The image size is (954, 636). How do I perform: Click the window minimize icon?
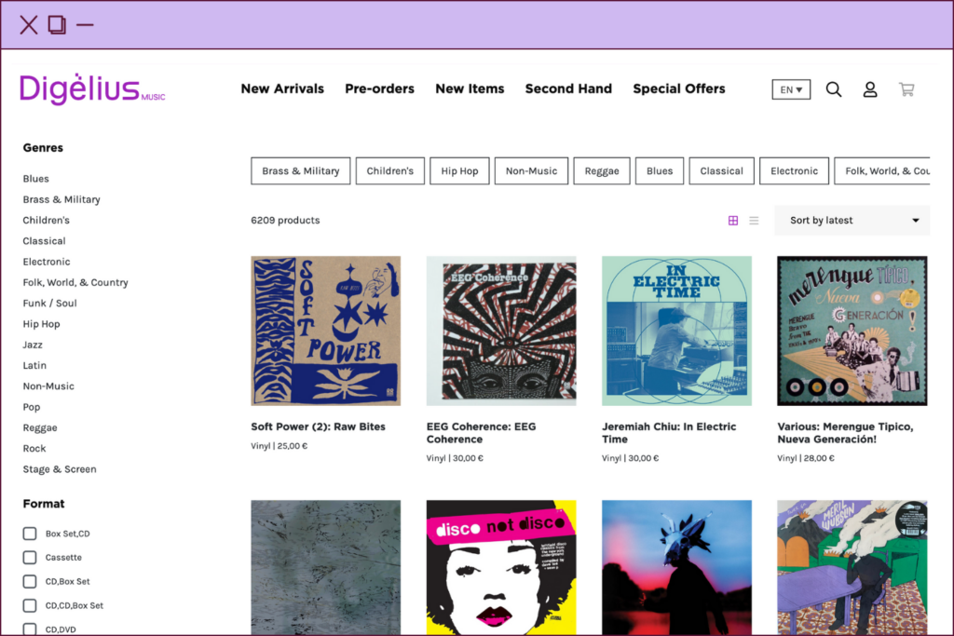coord(85,25)
